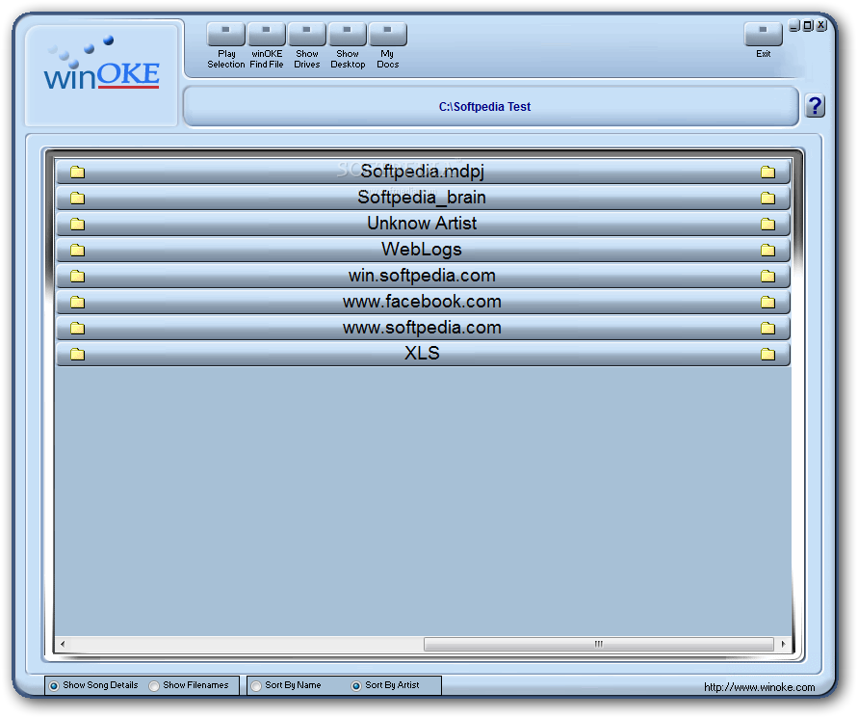Screen dimensions: 858x718
Task: Select the Softpedia.mdpj folder name
Action: coord(422,172)
